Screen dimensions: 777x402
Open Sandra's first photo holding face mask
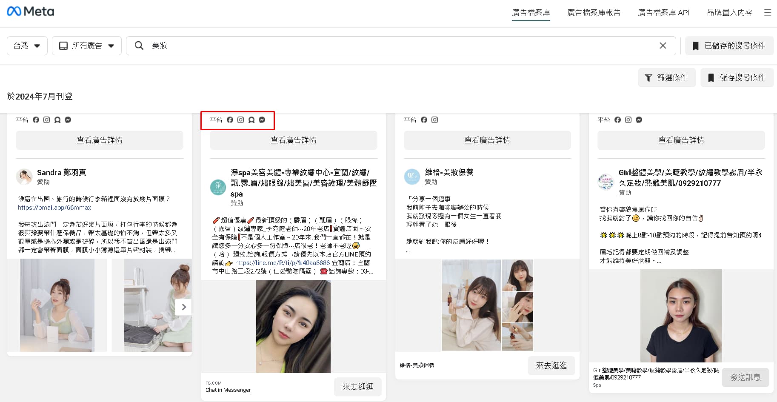[57, 305]
